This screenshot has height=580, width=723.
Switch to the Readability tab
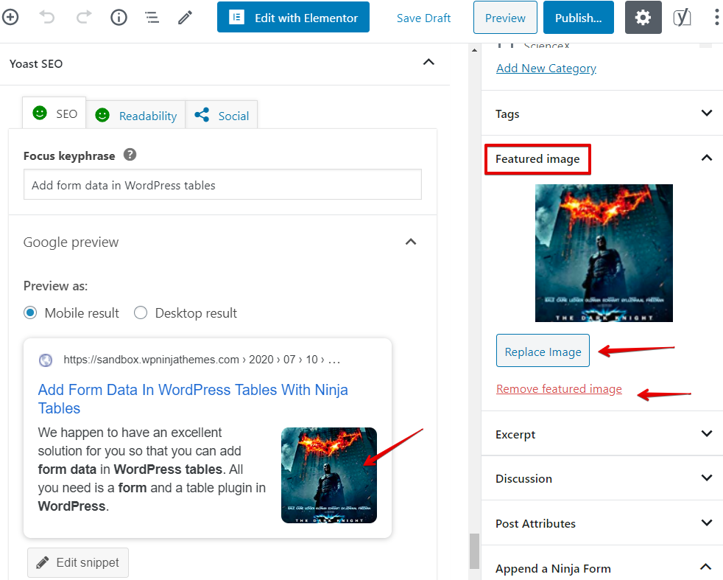[136, 115]
